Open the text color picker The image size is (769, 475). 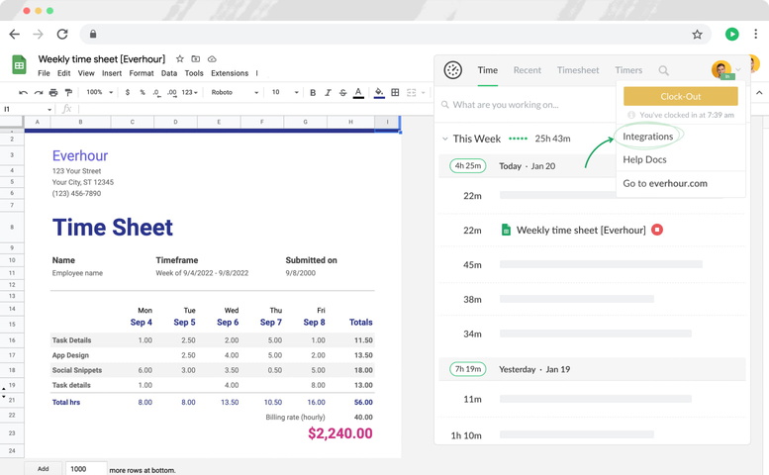(x=358, y=92)
